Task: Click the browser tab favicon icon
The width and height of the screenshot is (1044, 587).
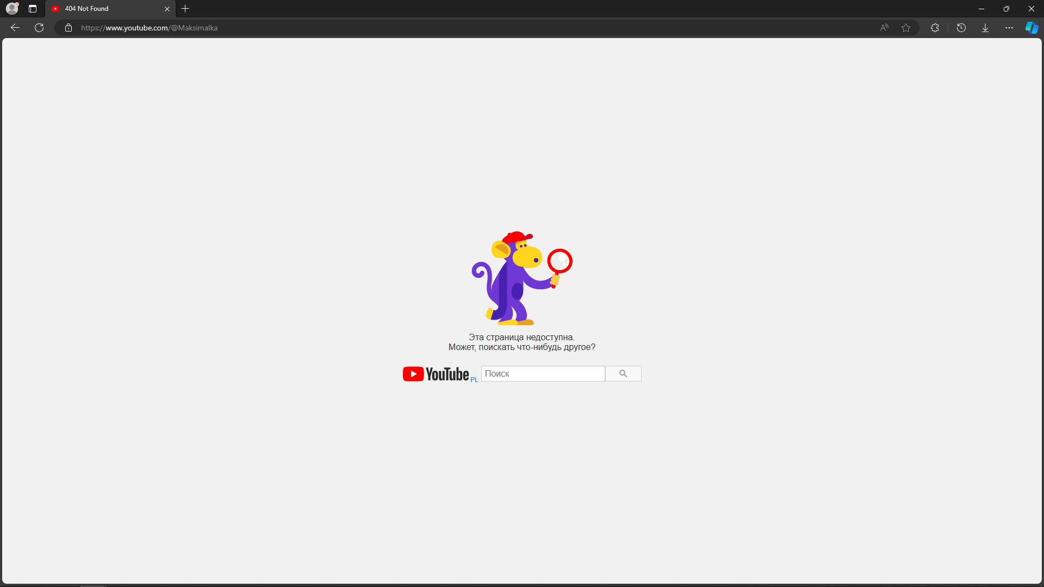Action: click(56, 9)
